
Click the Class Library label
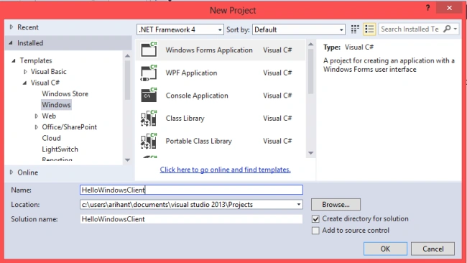pyautogui.click(x=185, y=119)
